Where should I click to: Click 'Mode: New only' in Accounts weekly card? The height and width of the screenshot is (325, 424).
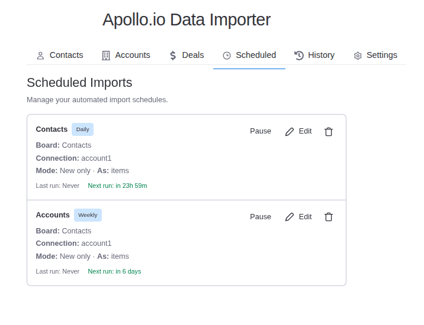pyautogui.click(x=63, y=256)
